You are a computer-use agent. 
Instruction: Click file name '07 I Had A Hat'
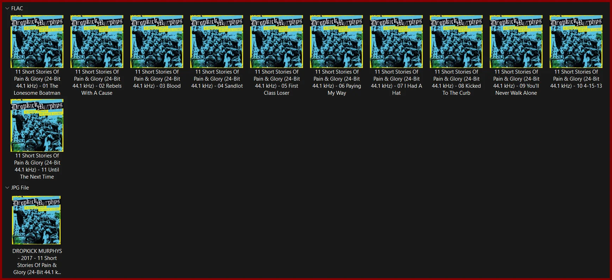[x=396, y=82]
